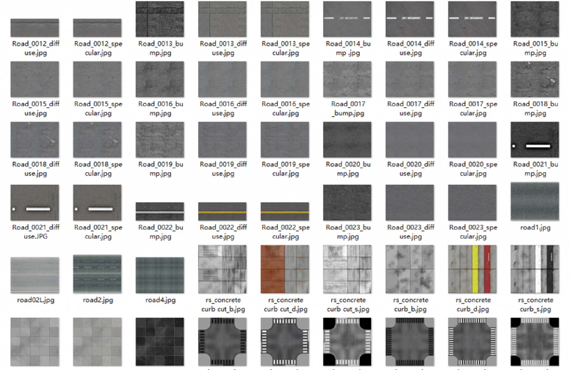Select the road2.jpg thumbnail
The height and width of the screenshot is (370, 570).
pos(97,274)
